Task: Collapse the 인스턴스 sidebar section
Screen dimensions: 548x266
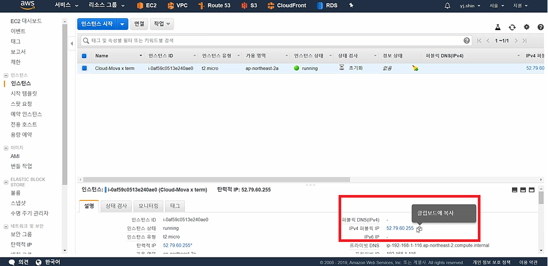Action: 5,75
